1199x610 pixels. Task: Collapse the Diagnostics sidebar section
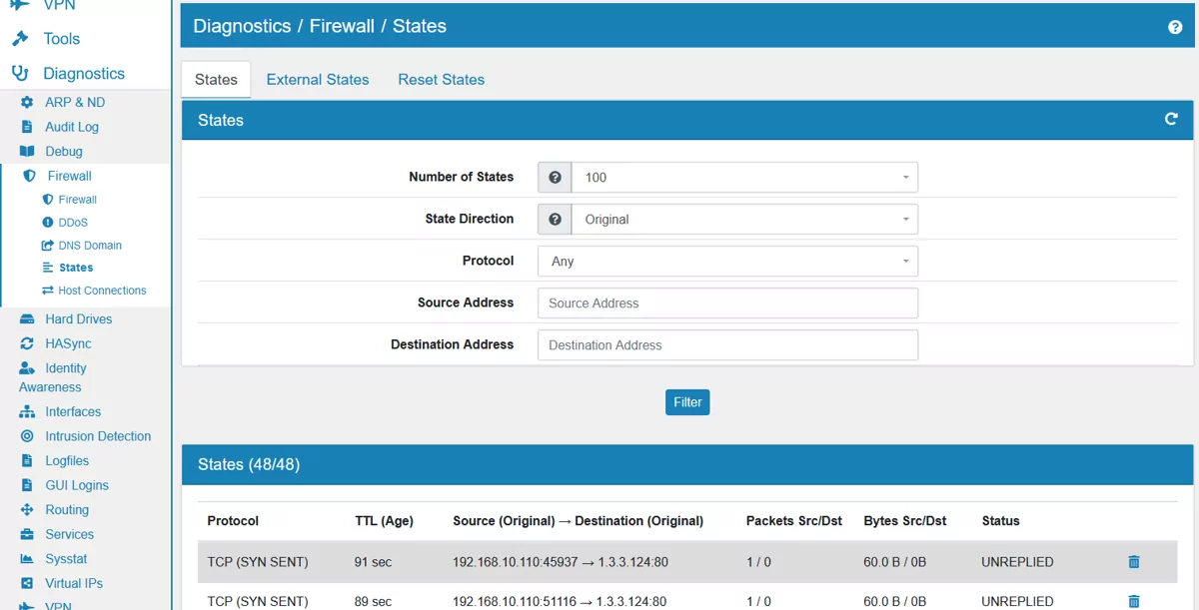coord(83,74)
